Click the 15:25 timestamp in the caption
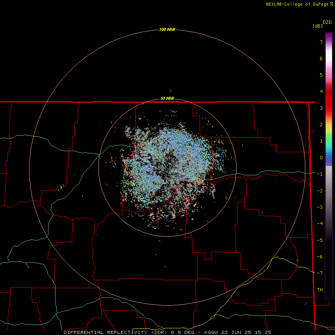 [x=263, y=332]
